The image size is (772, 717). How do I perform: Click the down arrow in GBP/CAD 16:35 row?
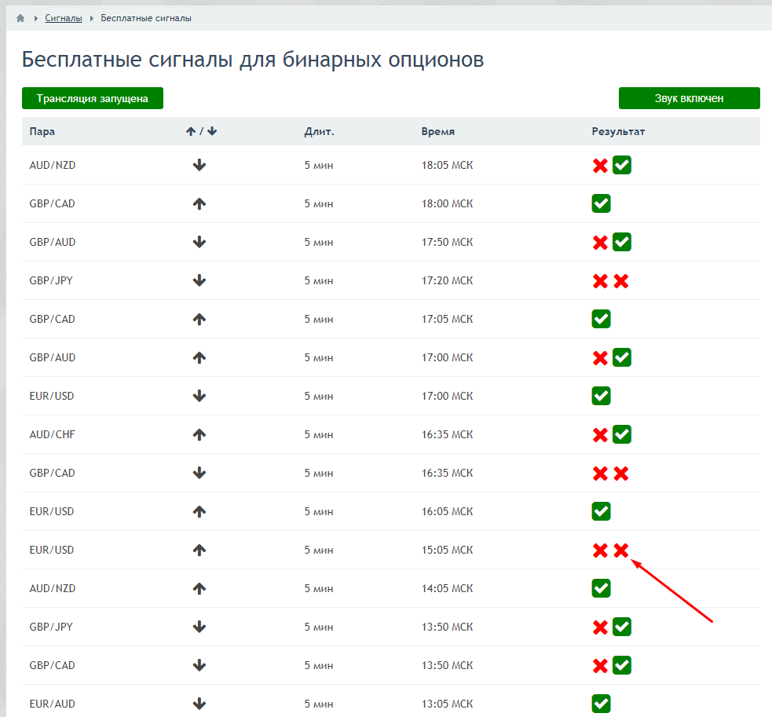[x=199, y=473]
